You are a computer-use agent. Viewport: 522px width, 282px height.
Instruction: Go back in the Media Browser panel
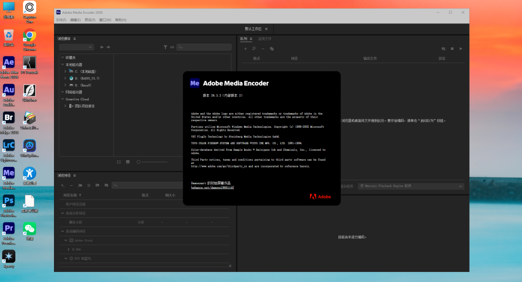pos(101,47)
